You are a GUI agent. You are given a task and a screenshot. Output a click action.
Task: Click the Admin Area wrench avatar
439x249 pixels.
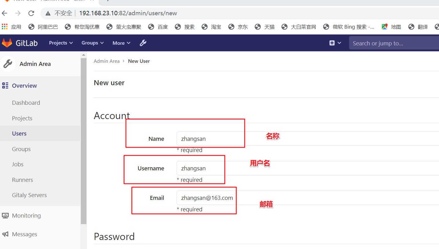tap(8, 64)
